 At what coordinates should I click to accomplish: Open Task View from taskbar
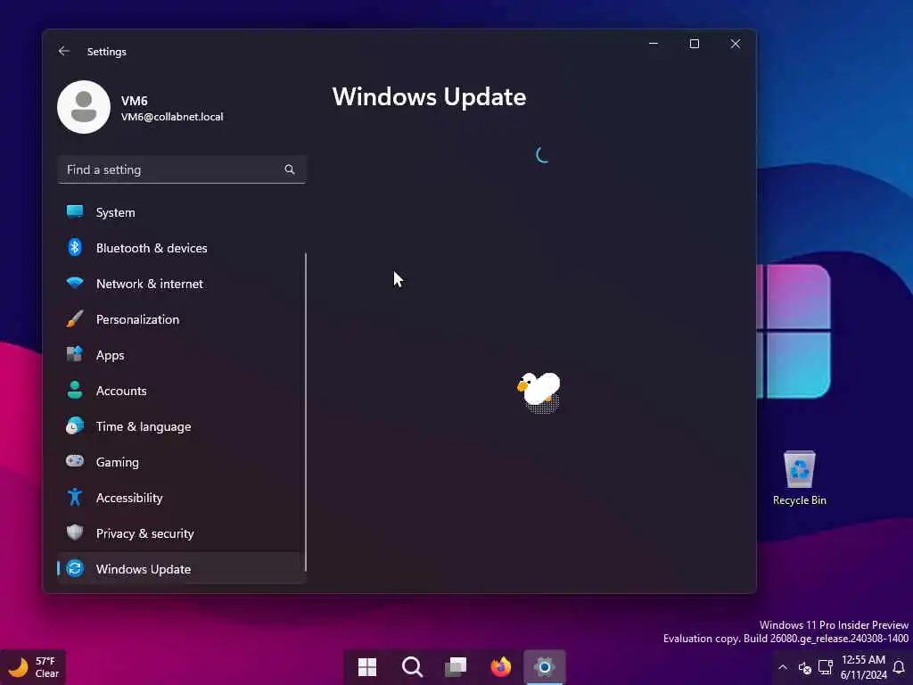456,667
